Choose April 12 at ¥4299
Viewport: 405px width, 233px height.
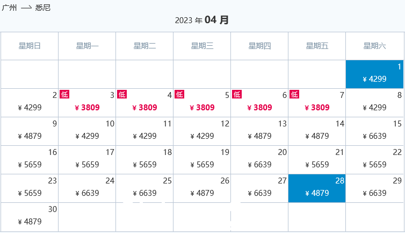202,131
